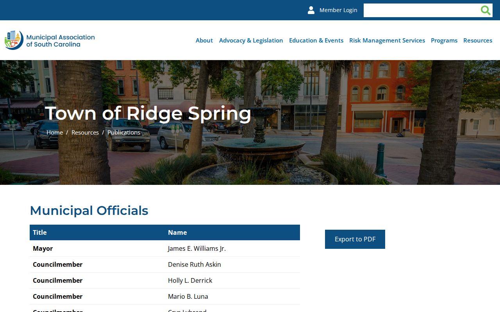
Task: Select the name Holly L. Derrick
Action: [190, 280]
